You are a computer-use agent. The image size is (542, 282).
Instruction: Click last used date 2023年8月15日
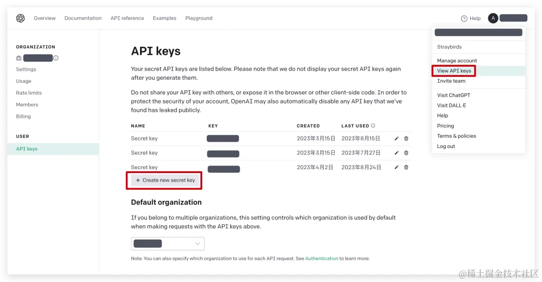click(x=360, y=138)
